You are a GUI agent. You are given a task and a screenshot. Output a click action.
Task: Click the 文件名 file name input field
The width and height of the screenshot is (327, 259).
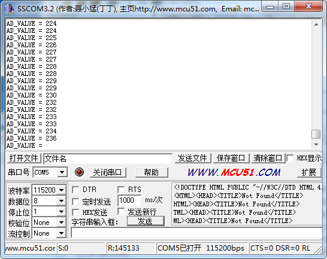[x=108, y=159]
